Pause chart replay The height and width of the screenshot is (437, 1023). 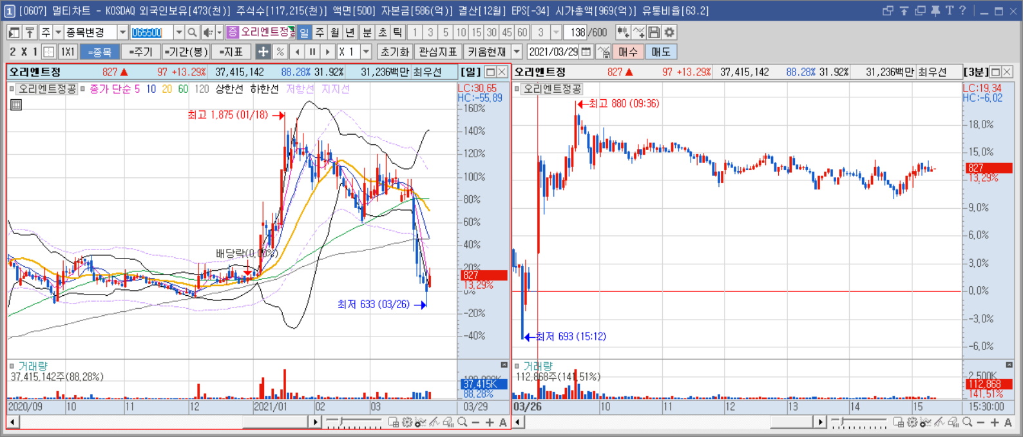[x=312, y=52]
